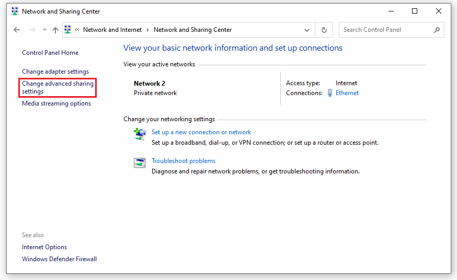Refresh the Network and Sharing Center view
Viewport: 457px width, 280px height.
pos(324,30)
